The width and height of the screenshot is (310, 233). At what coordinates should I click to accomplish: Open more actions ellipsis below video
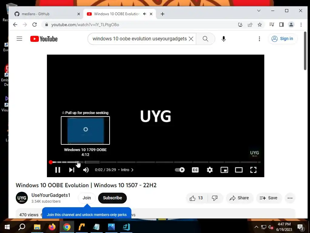290,198
